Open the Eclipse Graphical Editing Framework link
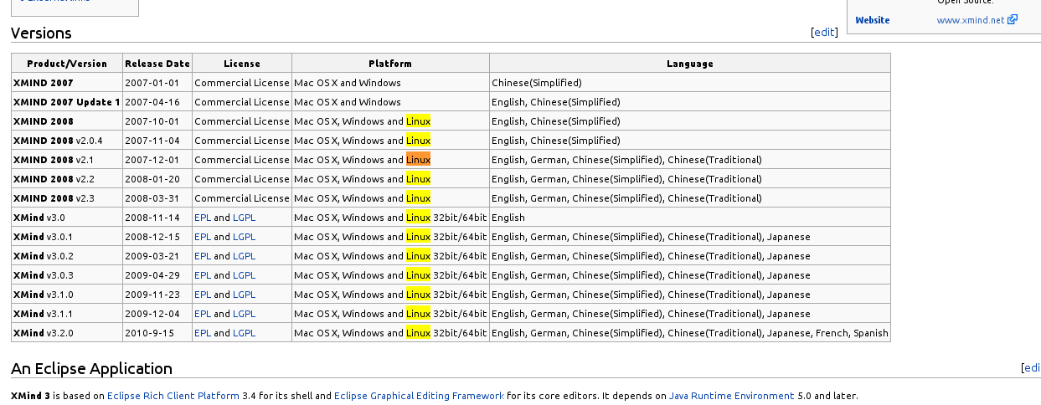The height and width of the screenshot is (405, 1041). pos(419,396)
